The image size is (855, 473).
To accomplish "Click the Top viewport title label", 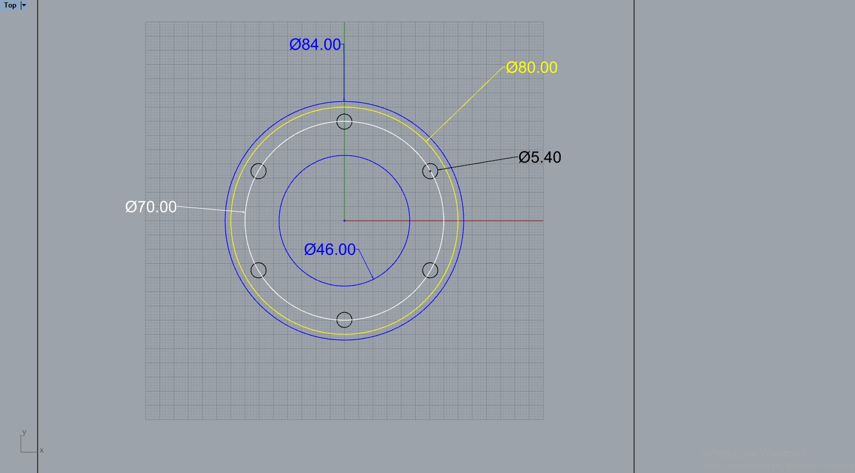I will click(x=10, y=5).
